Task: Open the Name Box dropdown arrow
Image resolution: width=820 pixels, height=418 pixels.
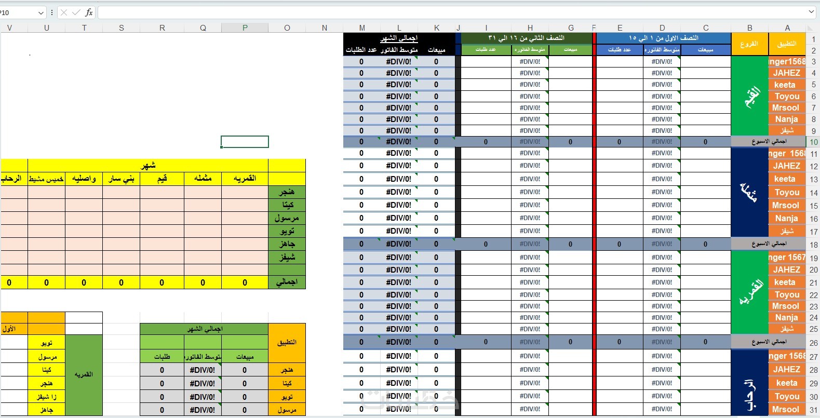Action: 41,12
